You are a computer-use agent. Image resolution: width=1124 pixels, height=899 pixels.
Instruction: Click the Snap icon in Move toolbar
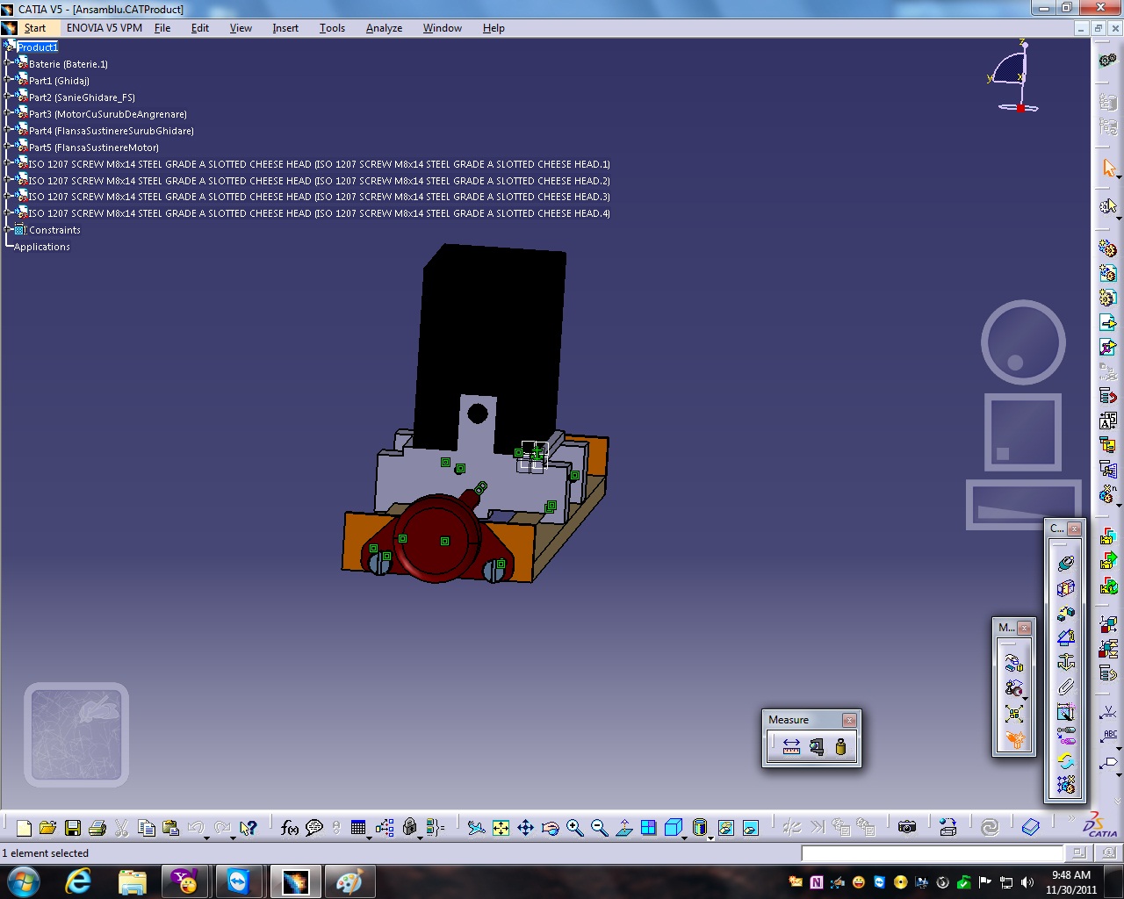[x=1014, y=688]
